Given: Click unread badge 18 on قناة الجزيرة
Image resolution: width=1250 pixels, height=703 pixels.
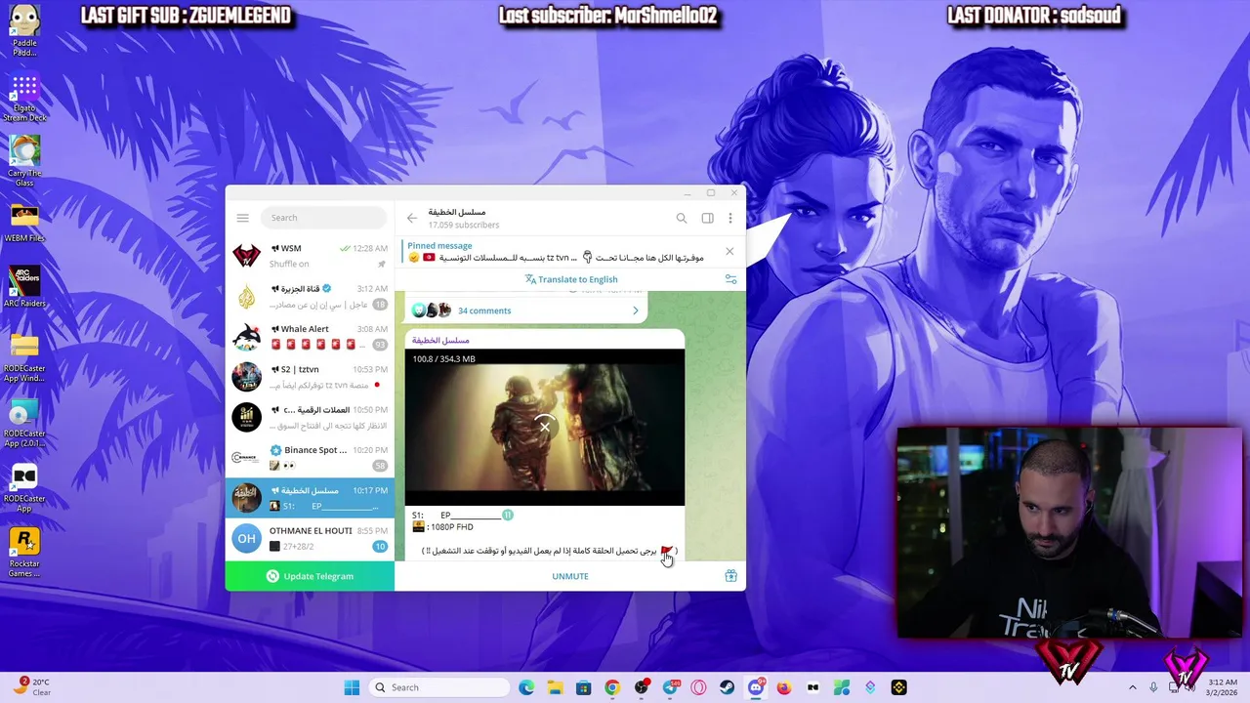Looking at the screenshot, I should tap(380, 305).
